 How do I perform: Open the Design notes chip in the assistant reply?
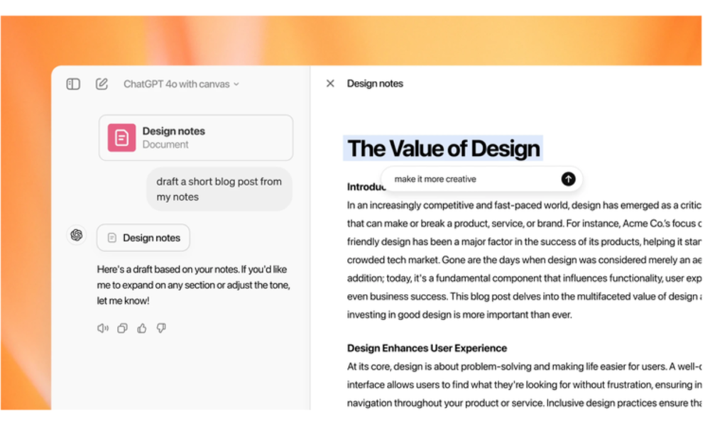point(143,238)
